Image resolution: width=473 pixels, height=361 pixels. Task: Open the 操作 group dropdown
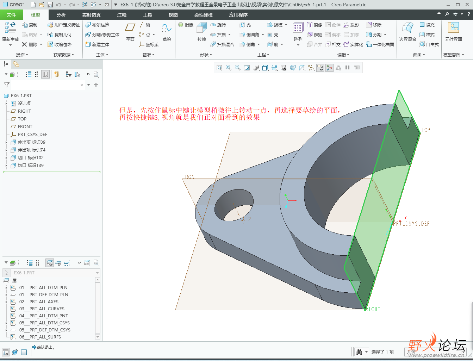pyautogui.click(x=22, y=55)
